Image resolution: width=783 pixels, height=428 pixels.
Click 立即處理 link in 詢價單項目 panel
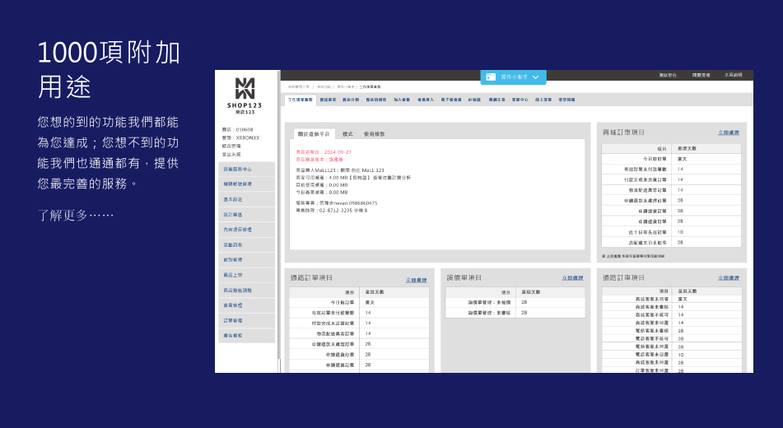[571, 278]
